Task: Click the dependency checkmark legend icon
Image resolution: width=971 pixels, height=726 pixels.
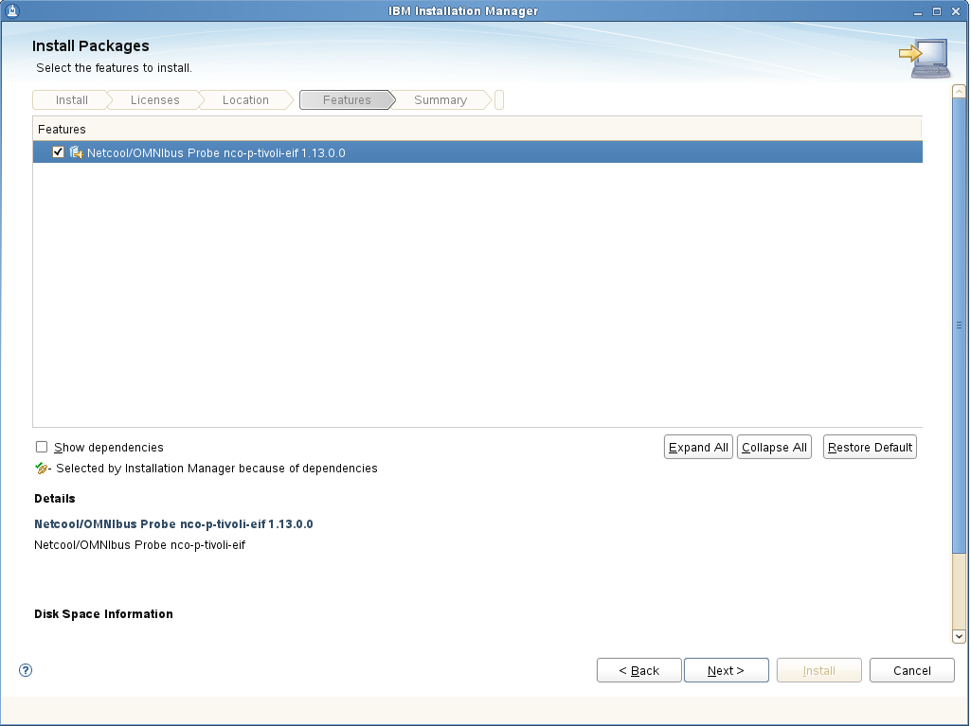Action: 42,469
